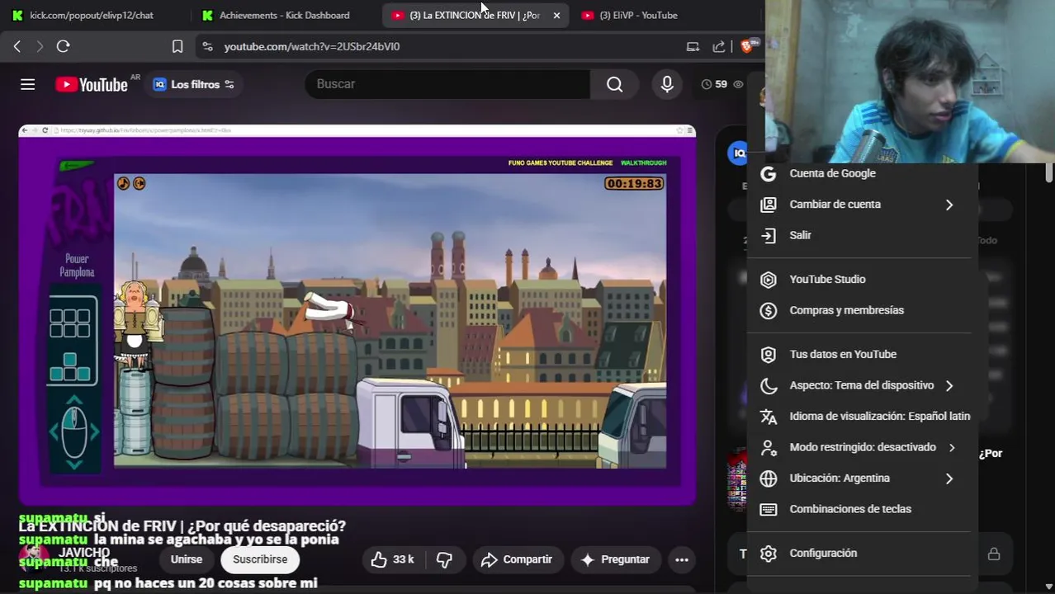
Task: Click the browser forward arrow
Action: coord(40,46)
